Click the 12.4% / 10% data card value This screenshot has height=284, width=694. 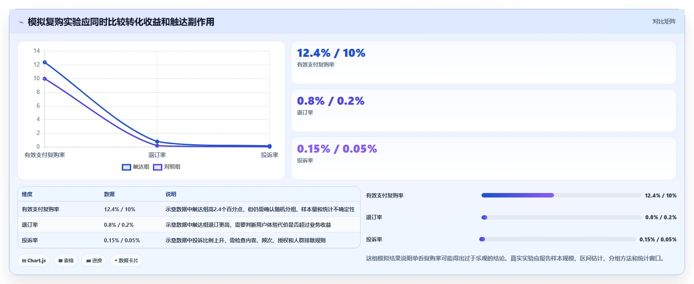(331, 53)
